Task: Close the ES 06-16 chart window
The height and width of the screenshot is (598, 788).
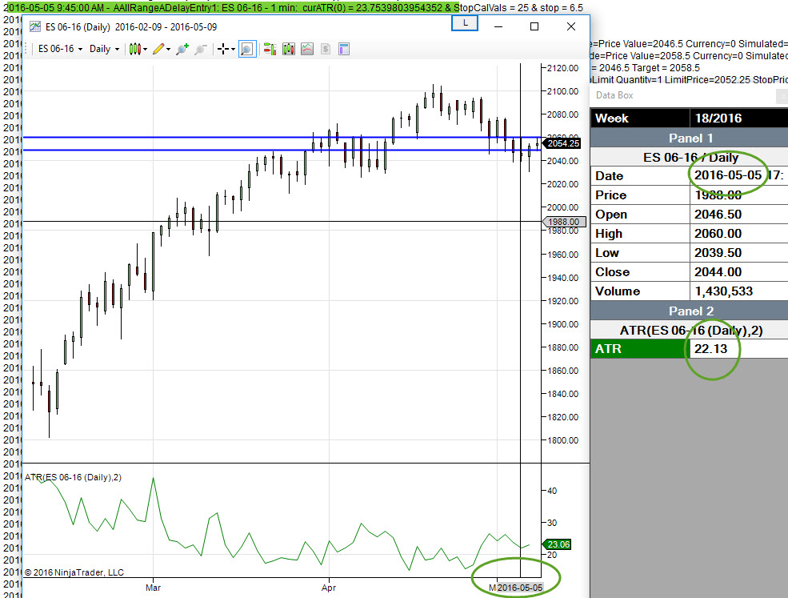Action: point(571,26)
